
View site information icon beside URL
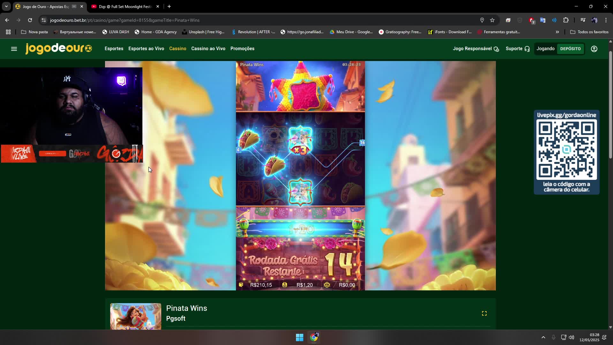[x=44, y=20]
